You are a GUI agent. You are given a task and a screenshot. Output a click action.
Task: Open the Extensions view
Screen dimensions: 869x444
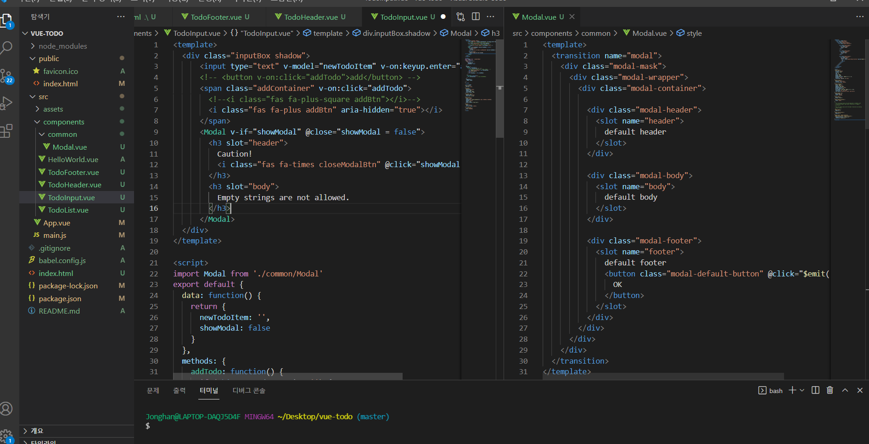[6, 131]
